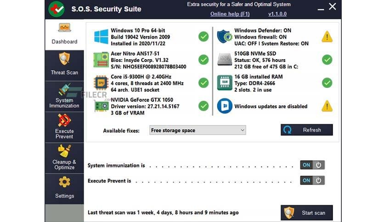This screenshot has width=384, height=222.
Task: Click the CPU chip icon
Action: [101, 83]
